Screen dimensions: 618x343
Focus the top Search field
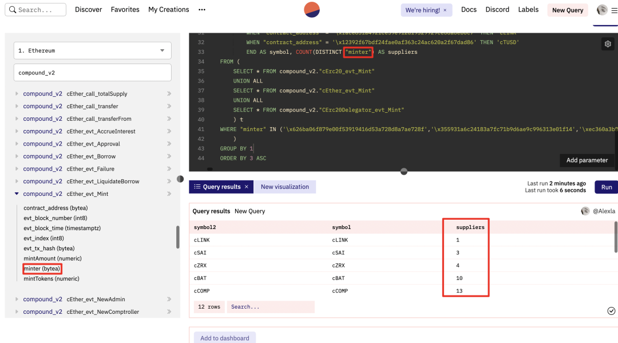tap(35, 10)
